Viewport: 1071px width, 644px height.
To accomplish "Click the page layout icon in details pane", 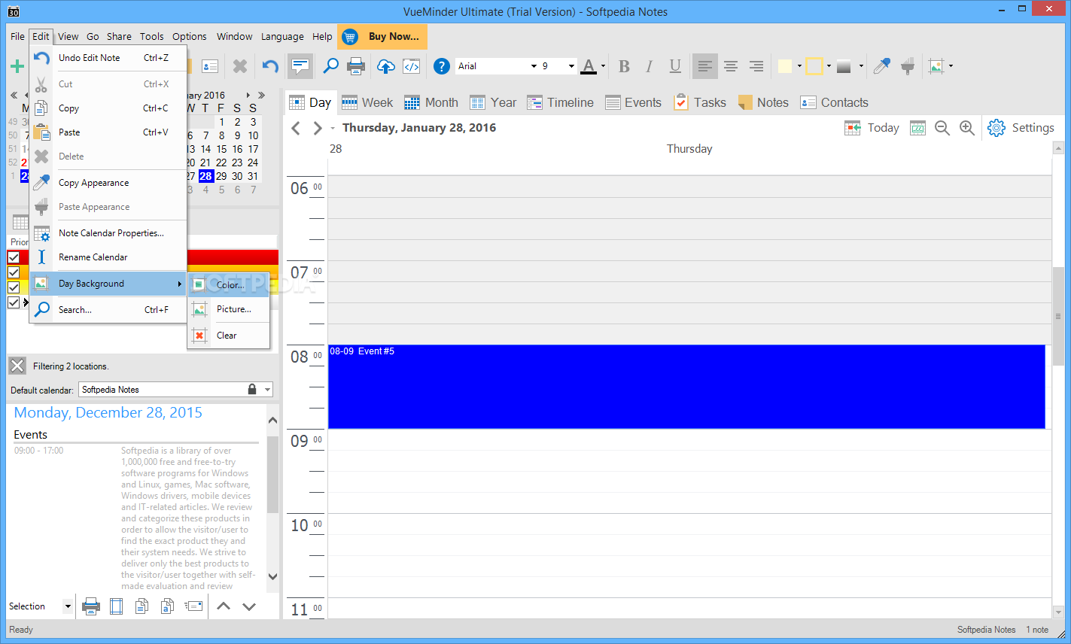I will [x=116, y=606].
